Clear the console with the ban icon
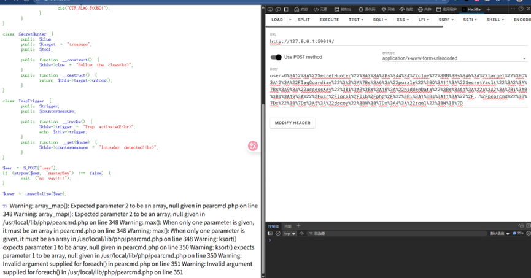Viewport: 531px width, 278px height. pos(278,233)
